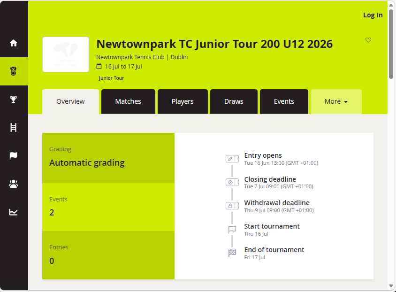This screenshot has width=396, height=292.
Task: Open the Players tab
Action: point(183,101)
